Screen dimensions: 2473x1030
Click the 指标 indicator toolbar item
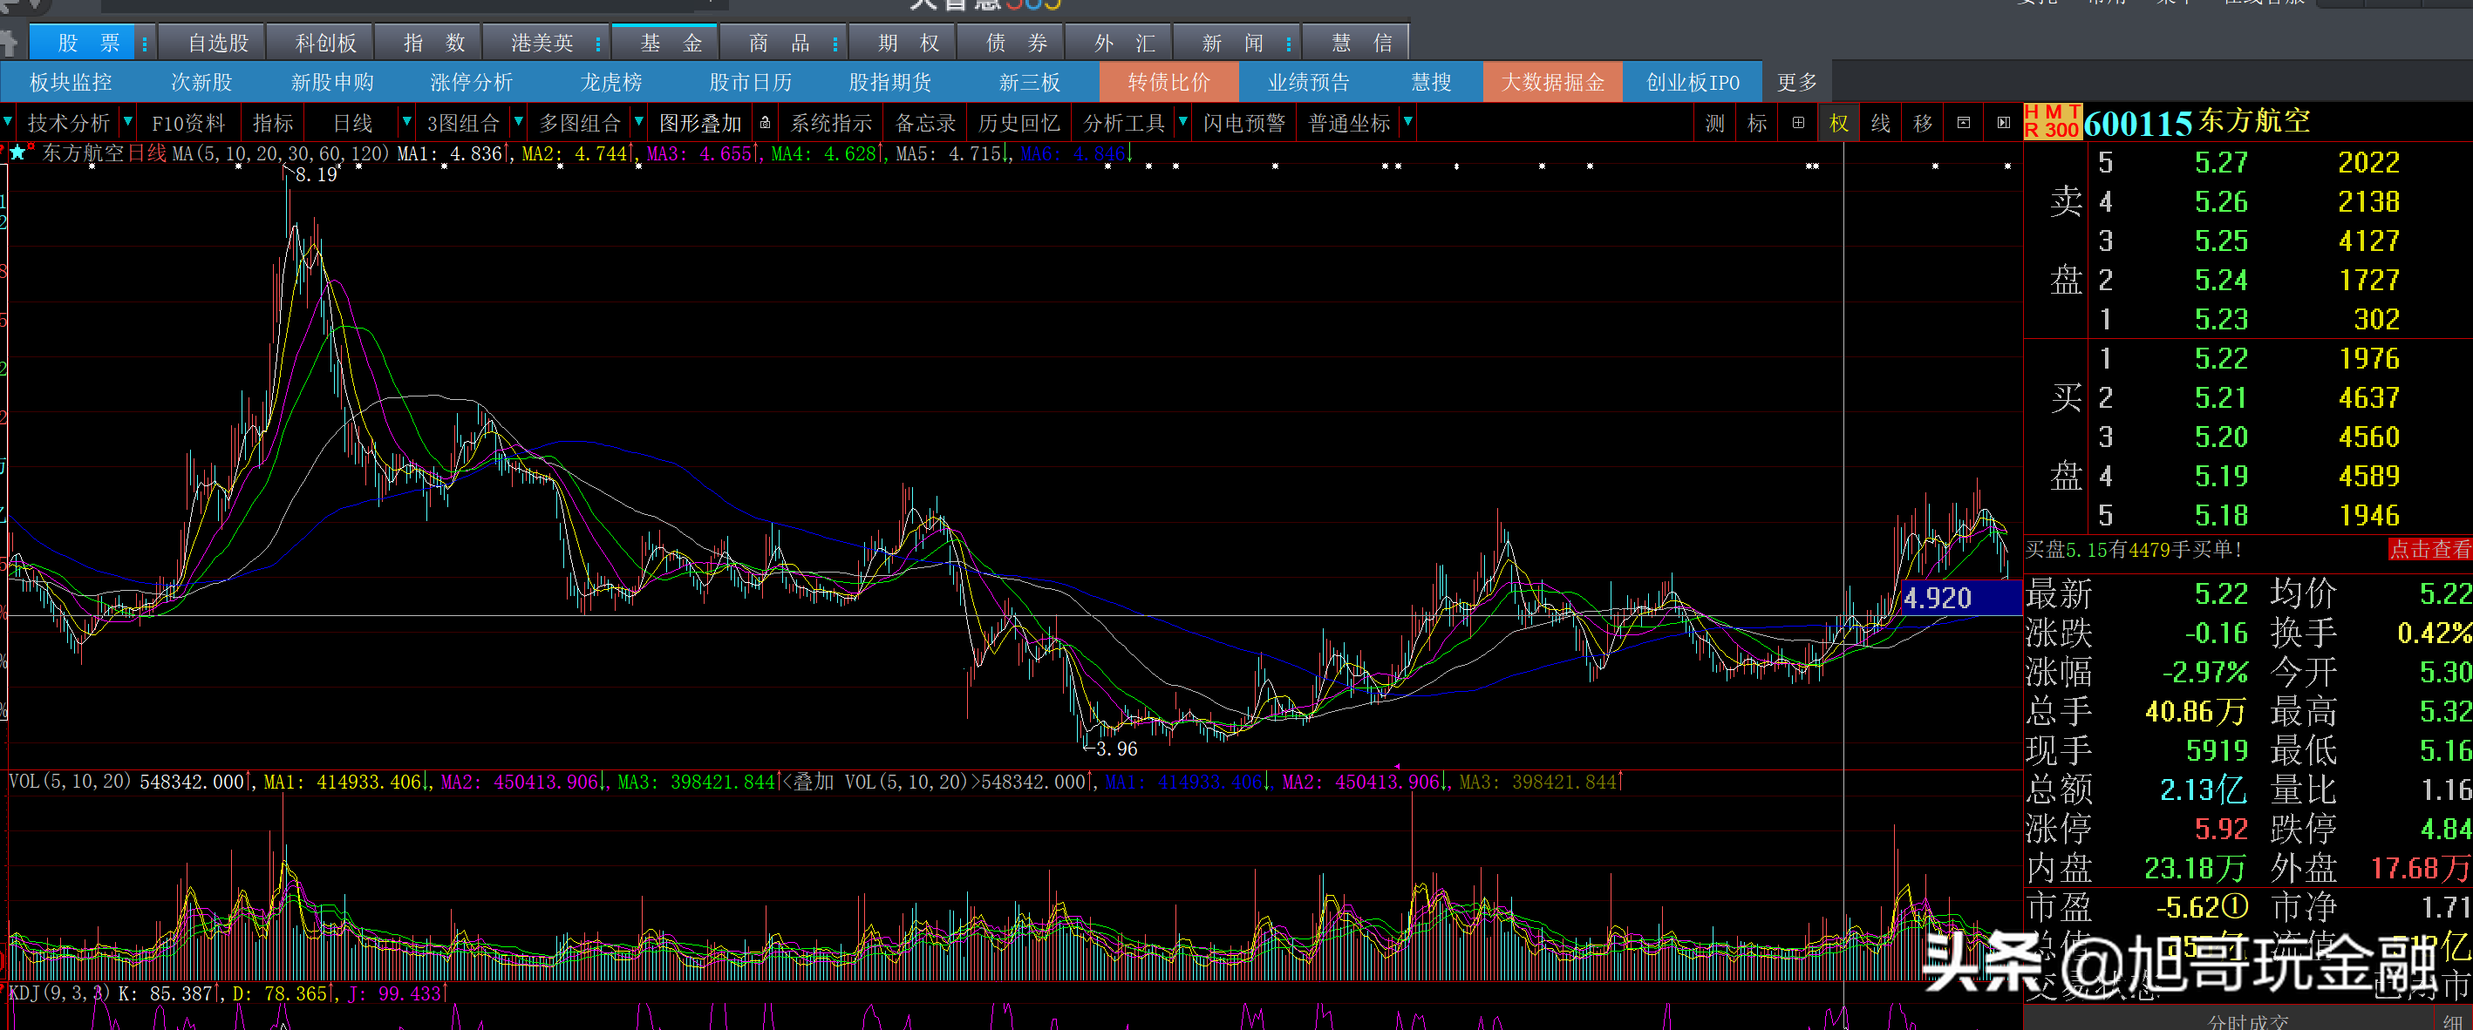[x=273, y=123]
